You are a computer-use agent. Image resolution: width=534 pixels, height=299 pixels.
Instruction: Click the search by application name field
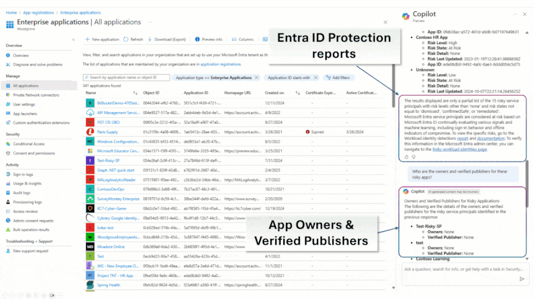coord(126,78)
